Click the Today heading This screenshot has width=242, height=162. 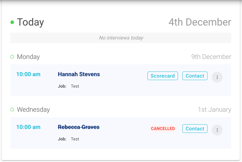[30, 22]
